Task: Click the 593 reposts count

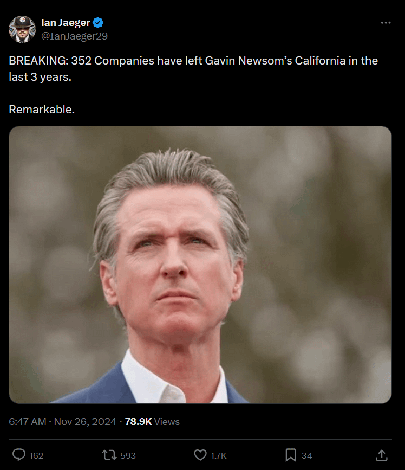Action: 128,455
